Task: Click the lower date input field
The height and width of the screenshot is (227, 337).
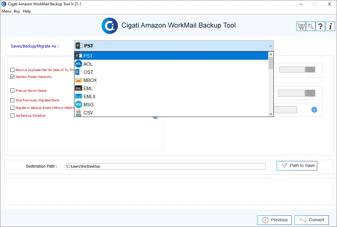Action: pyautogui.click(x=291, y=93)
